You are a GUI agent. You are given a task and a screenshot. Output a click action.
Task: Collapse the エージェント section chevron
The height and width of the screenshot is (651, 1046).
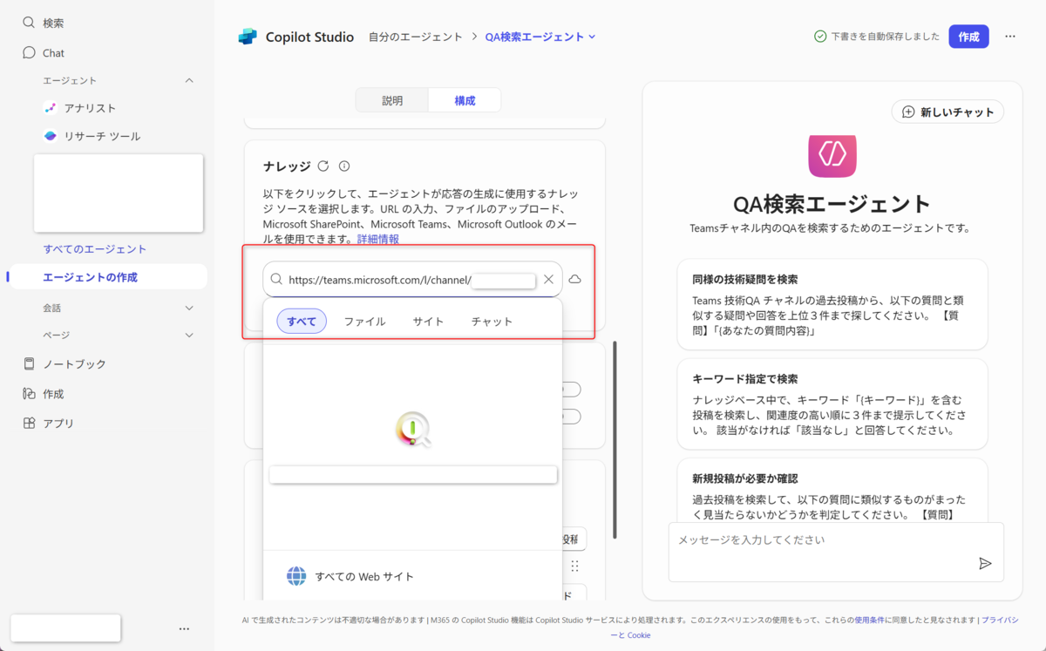(x=189, y=80)
